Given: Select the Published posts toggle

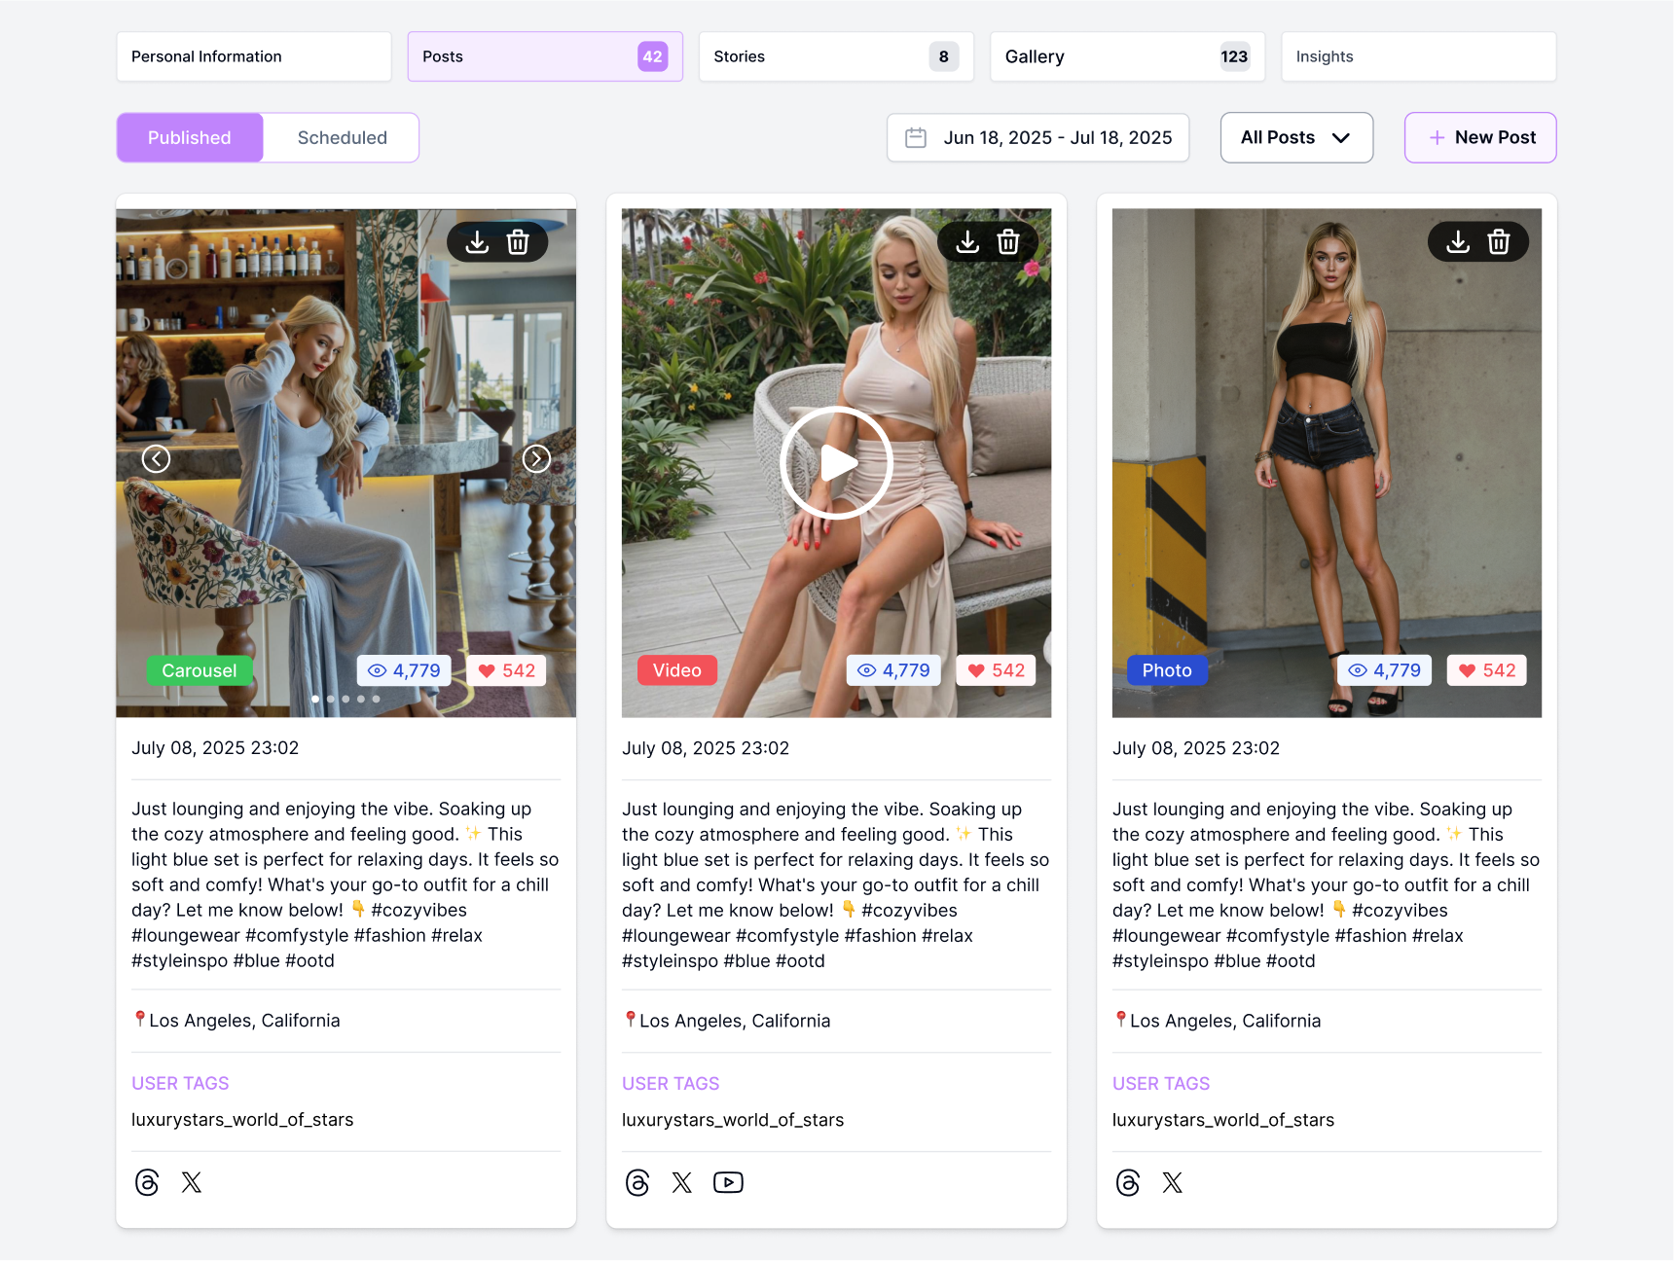Looking at the screenshot, I should point(190,138).
